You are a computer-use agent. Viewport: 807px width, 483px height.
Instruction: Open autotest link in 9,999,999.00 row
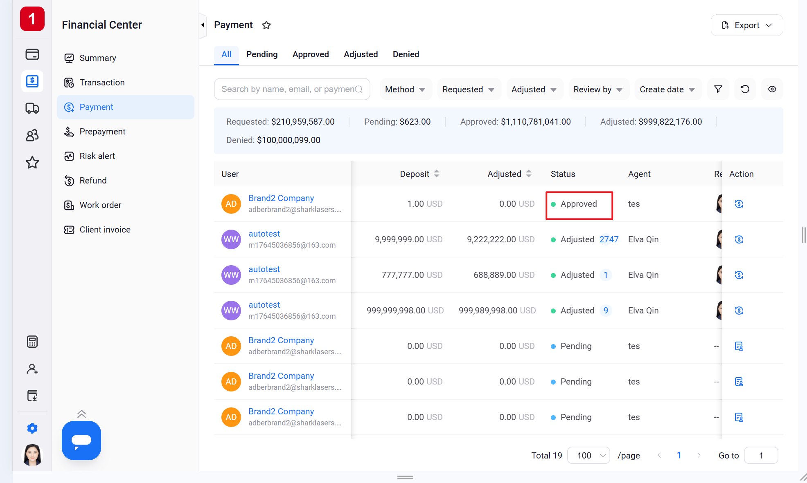pyautogui.click(x=264, y=234)
